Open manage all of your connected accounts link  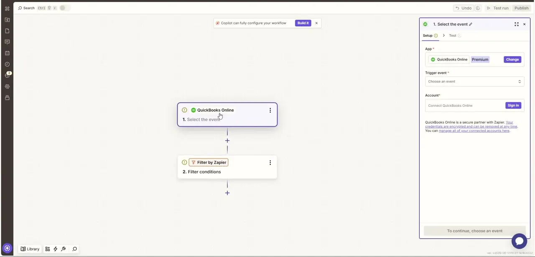coord(474,131)
